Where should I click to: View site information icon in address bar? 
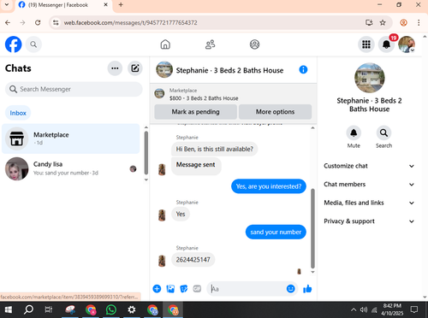[56, 22]
